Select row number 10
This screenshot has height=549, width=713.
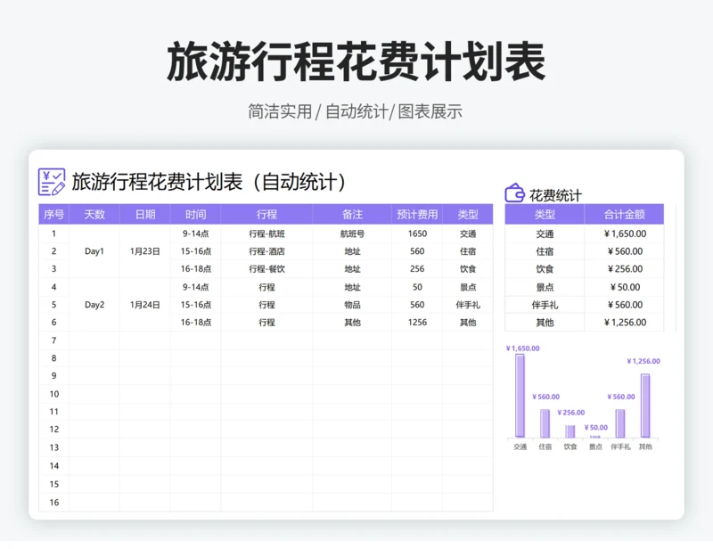click(53, 394)
